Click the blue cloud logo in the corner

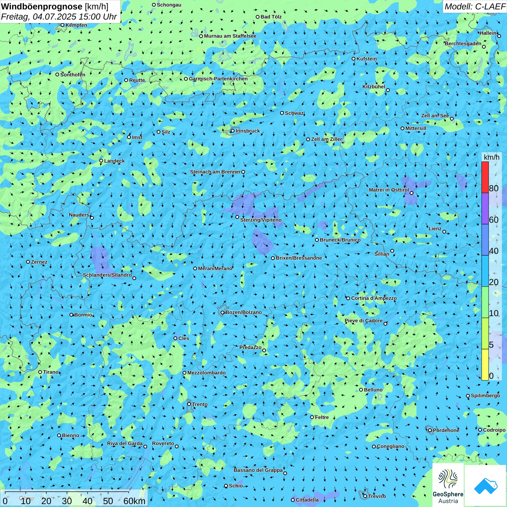pos(485,486)
